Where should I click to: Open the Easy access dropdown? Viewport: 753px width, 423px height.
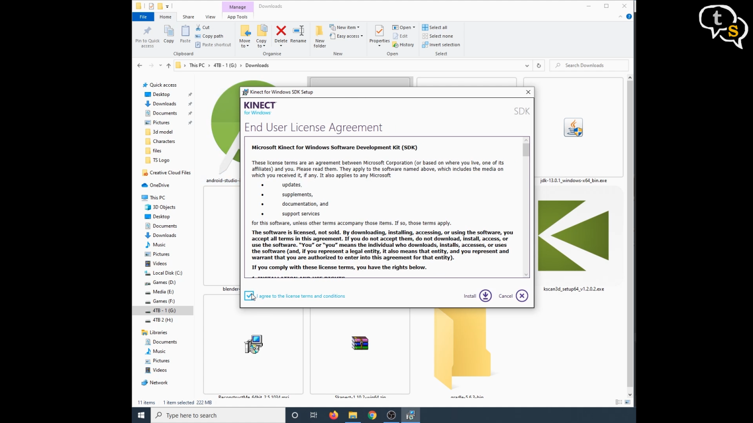tap(346, 36)
